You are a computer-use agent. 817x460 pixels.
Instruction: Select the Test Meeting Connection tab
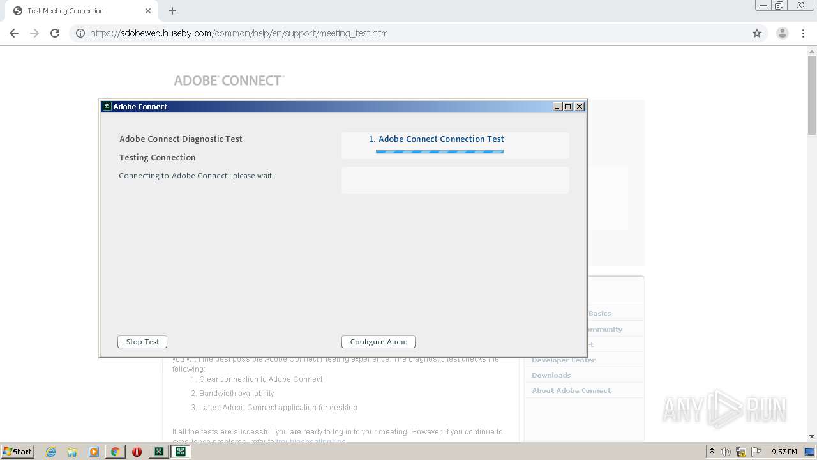tap(80, 11)
